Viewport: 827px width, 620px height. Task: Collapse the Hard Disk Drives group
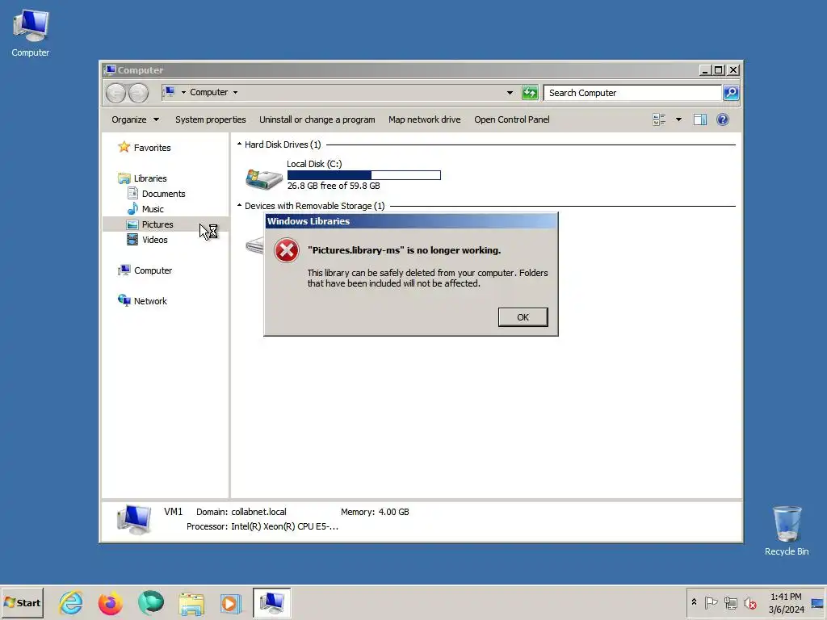239,144
